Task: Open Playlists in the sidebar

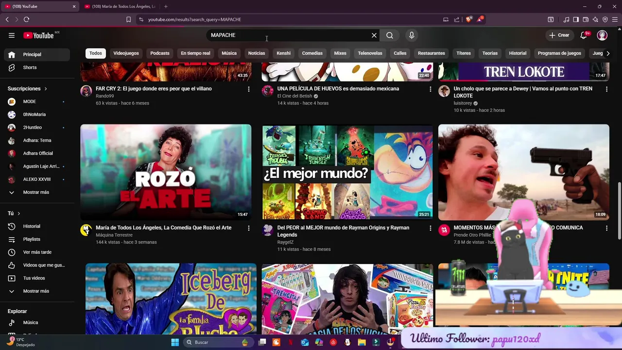Action: coord(37,239)
